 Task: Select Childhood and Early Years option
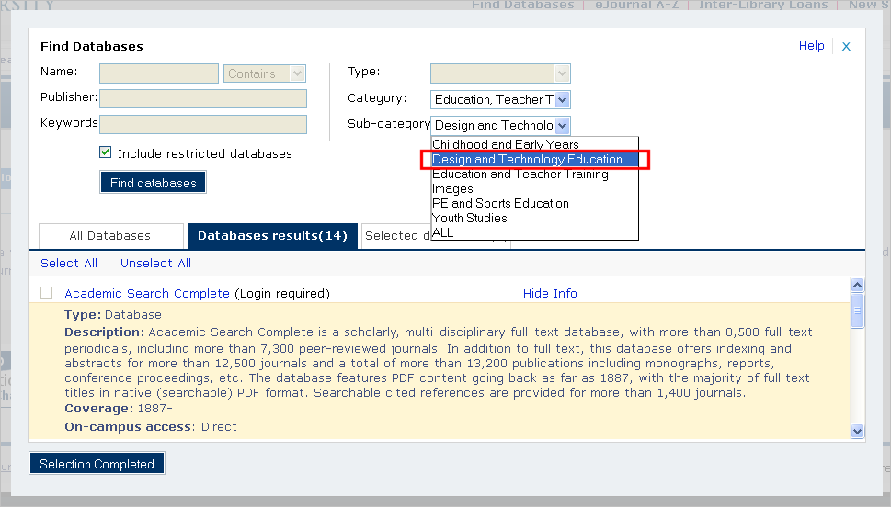point(506,144)
